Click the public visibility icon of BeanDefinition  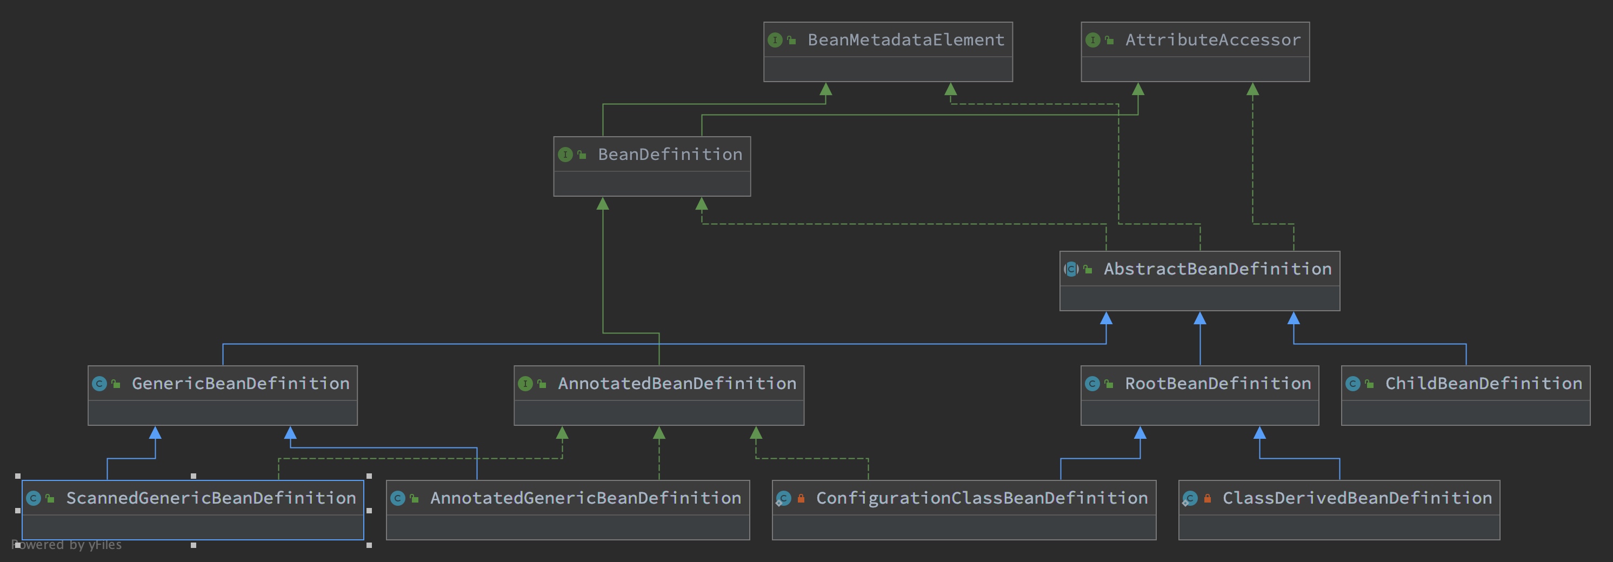coord(582,155)
